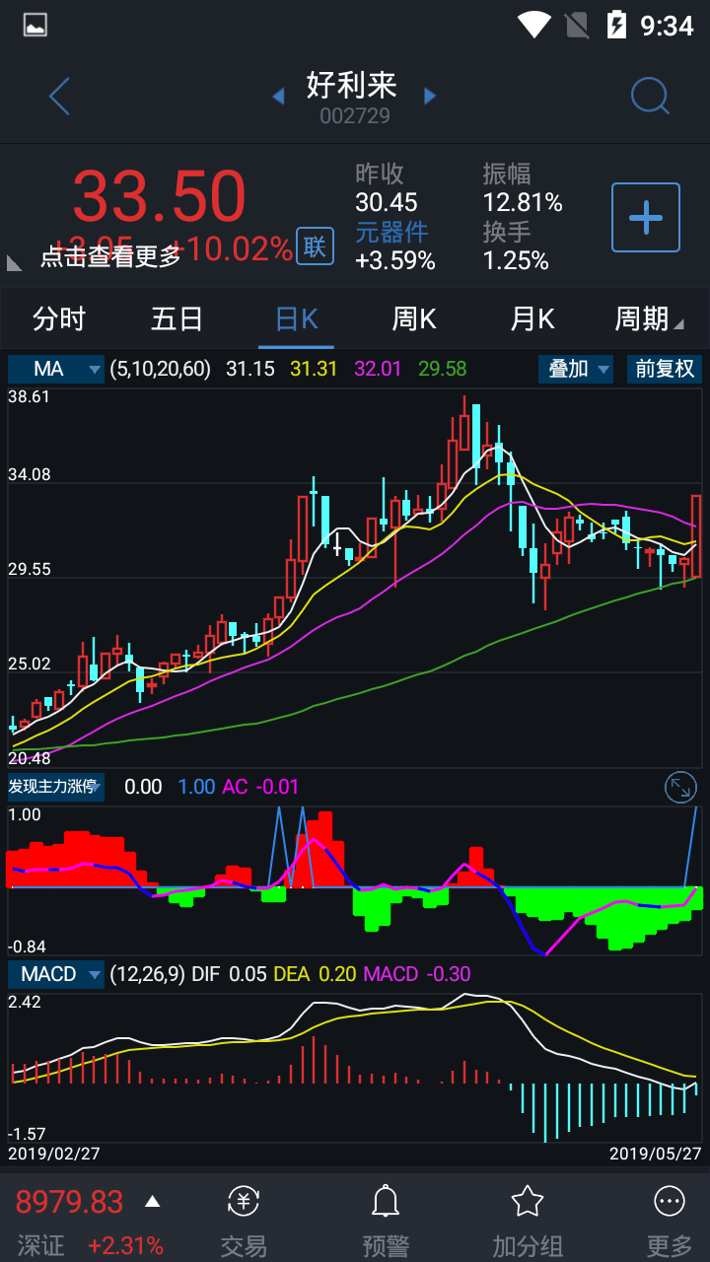Open 交易 trade icon in bottom bar

tap(244, 1202)
